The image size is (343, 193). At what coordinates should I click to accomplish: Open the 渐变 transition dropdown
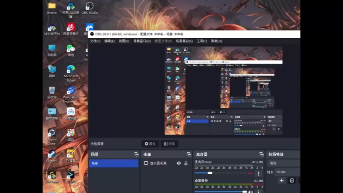coord(284,163)
